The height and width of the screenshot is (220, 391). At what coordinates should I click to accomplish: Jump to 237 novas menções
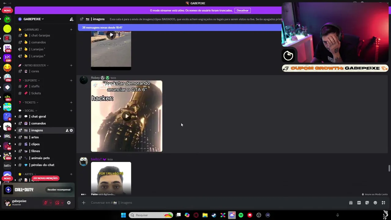point(45,178)
